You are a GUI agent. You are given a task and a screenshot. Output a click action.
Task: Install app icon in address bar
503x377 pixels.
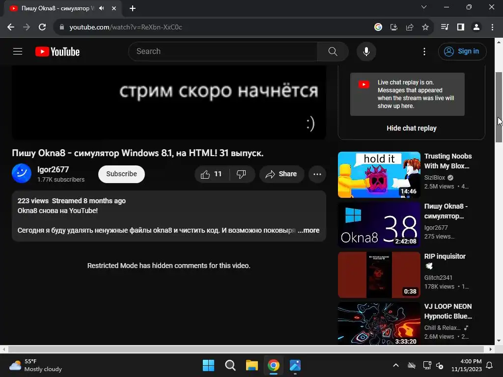[393, 27]
